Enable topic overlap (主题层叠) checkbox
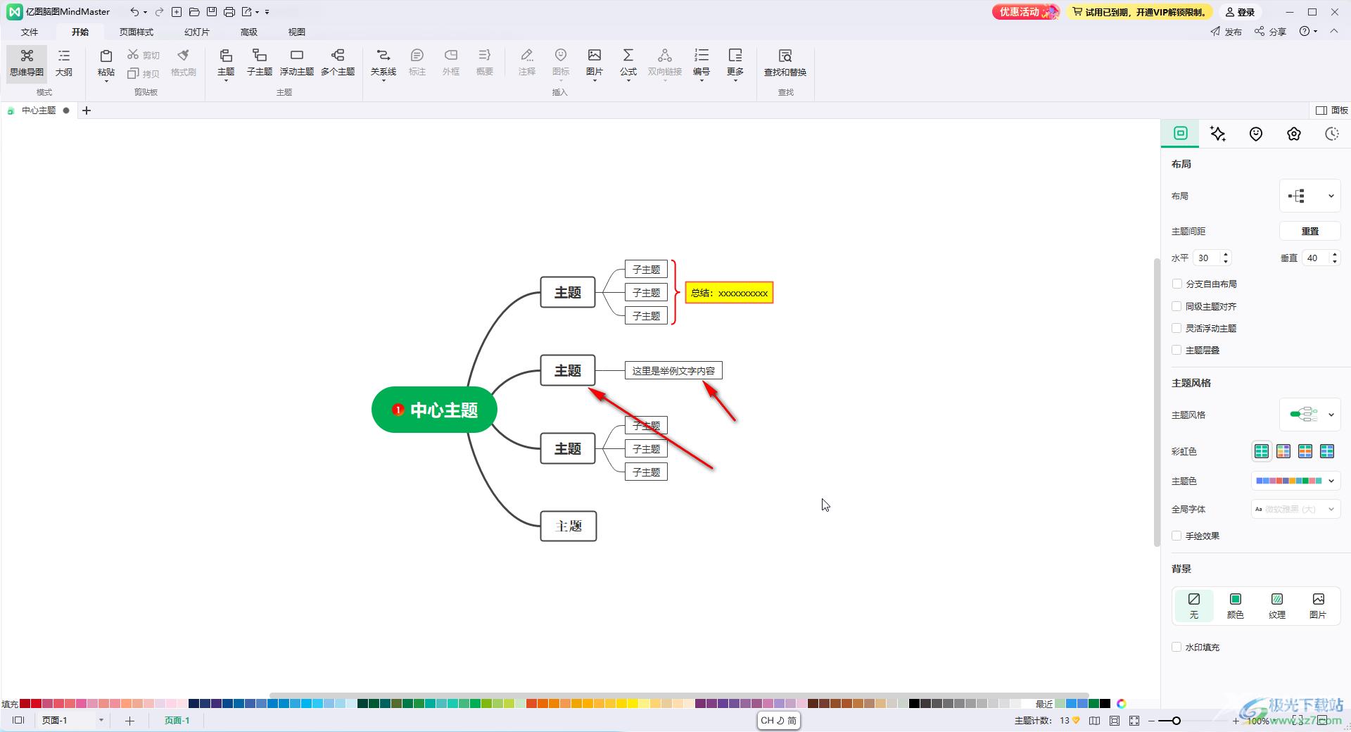The width and height of the screenshot is (1351, 732). [x=1176, y=350]
